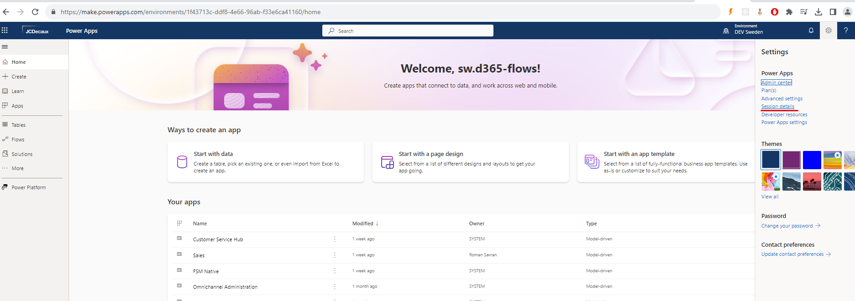This screenshot has width=855, height=301.
Task: Open the app launcher waffle icon
Action: [x=5, y=31]
